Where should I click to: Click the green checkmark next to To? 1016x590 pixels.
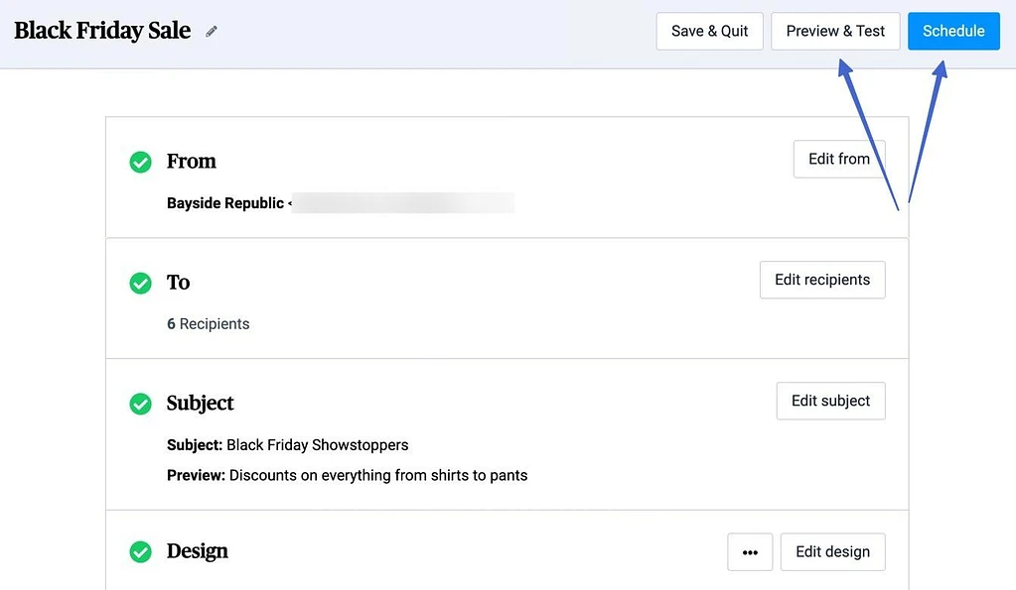(141, 283)
